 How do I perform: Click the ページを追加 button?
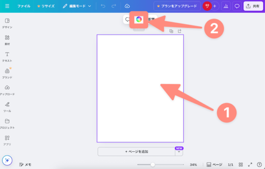coord(136,152)
